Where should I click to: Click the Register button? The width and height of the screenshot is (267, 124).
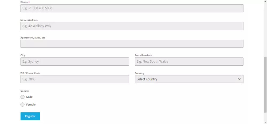pyautogui.click(x=30, y=116)
